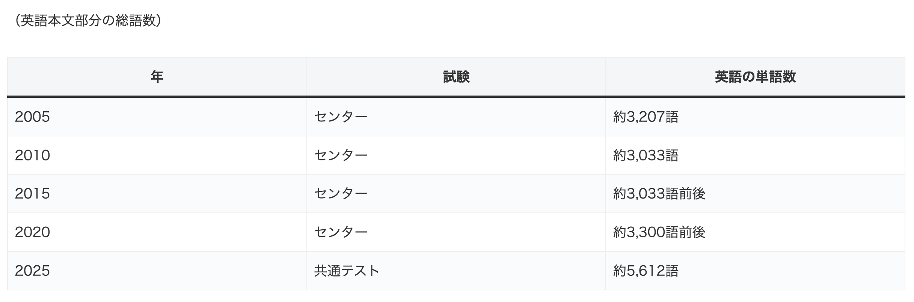Viewport: 914px width, 302px height.
Task: Click the thick dark line under table header
Action: 456,97
